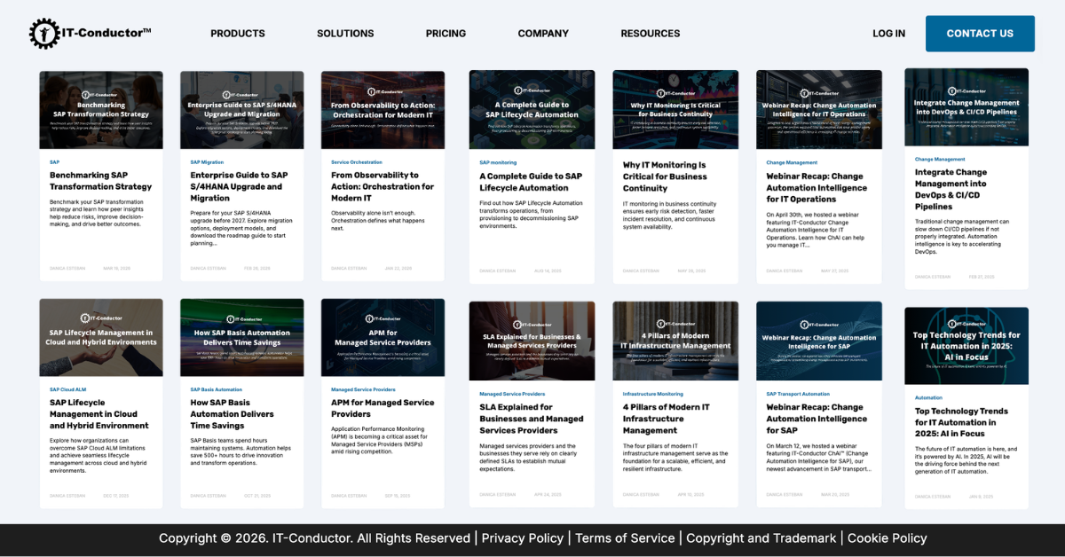Open A Complete Guide to SAP Lifecycle Automation thumbnail
1065x557 pixels.
click(532, 110)
